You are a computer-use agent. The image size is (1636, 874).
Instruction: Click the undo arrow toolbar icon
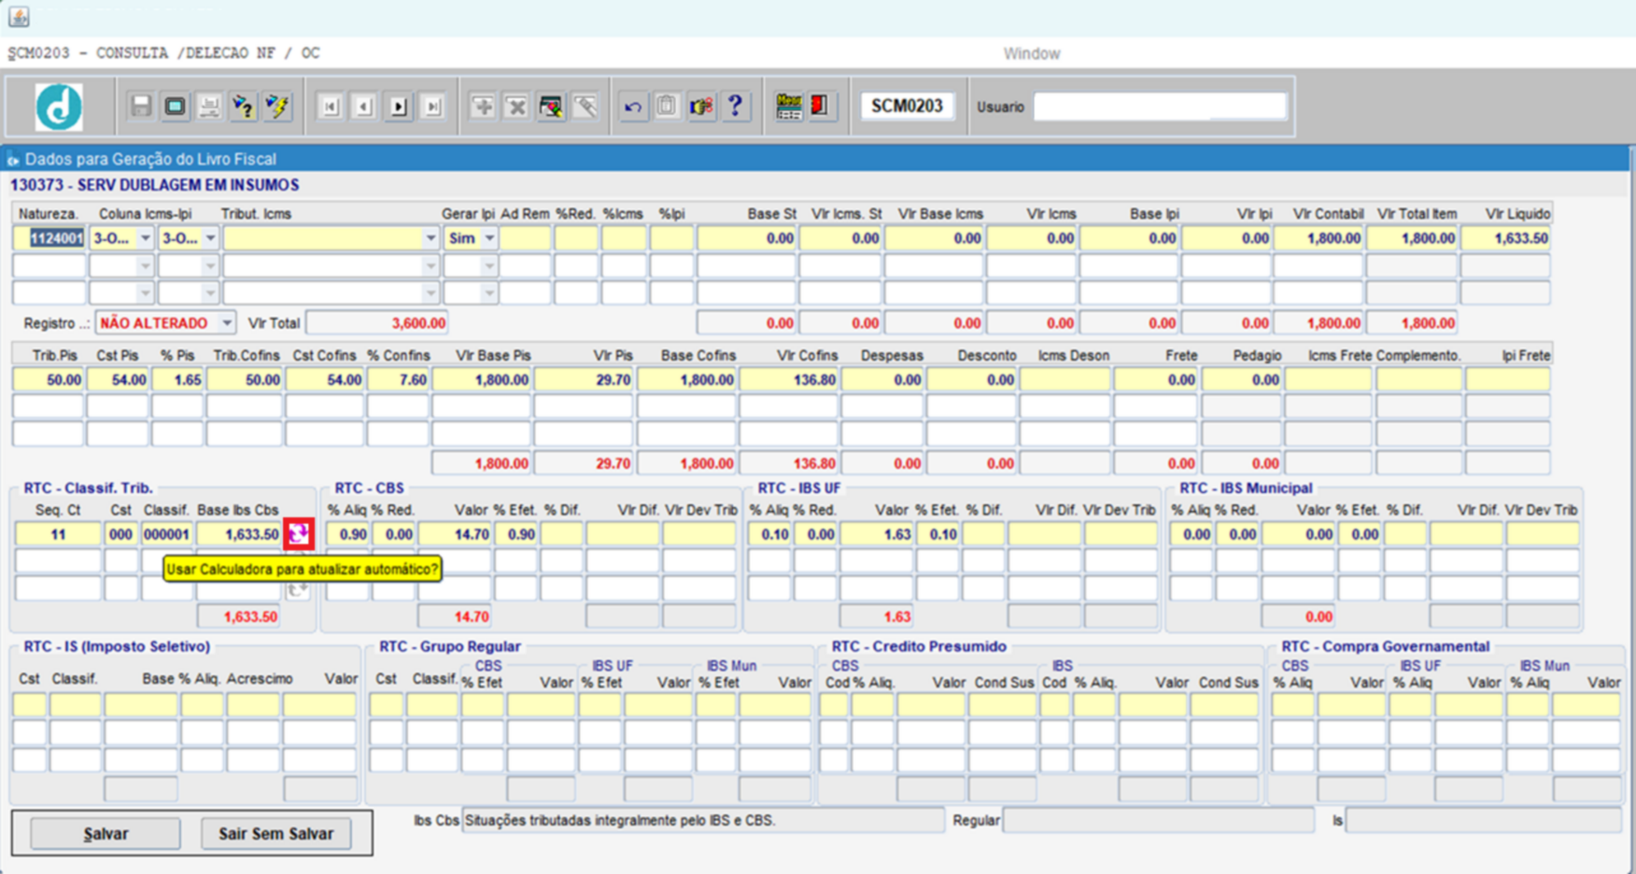(x=633, y=106)
